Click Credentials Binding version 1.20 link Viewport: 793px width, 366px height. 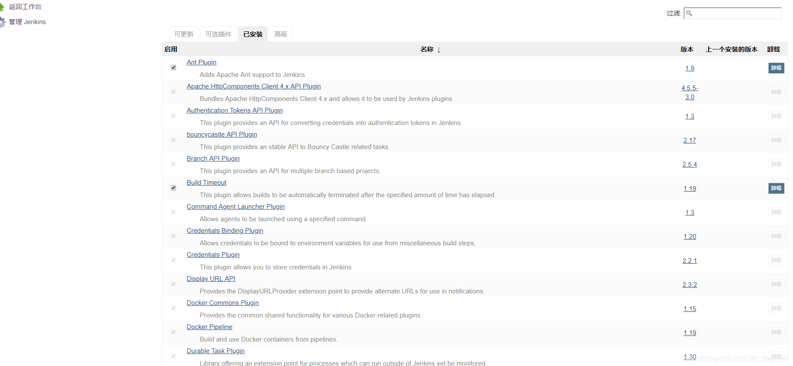(690, 237)
